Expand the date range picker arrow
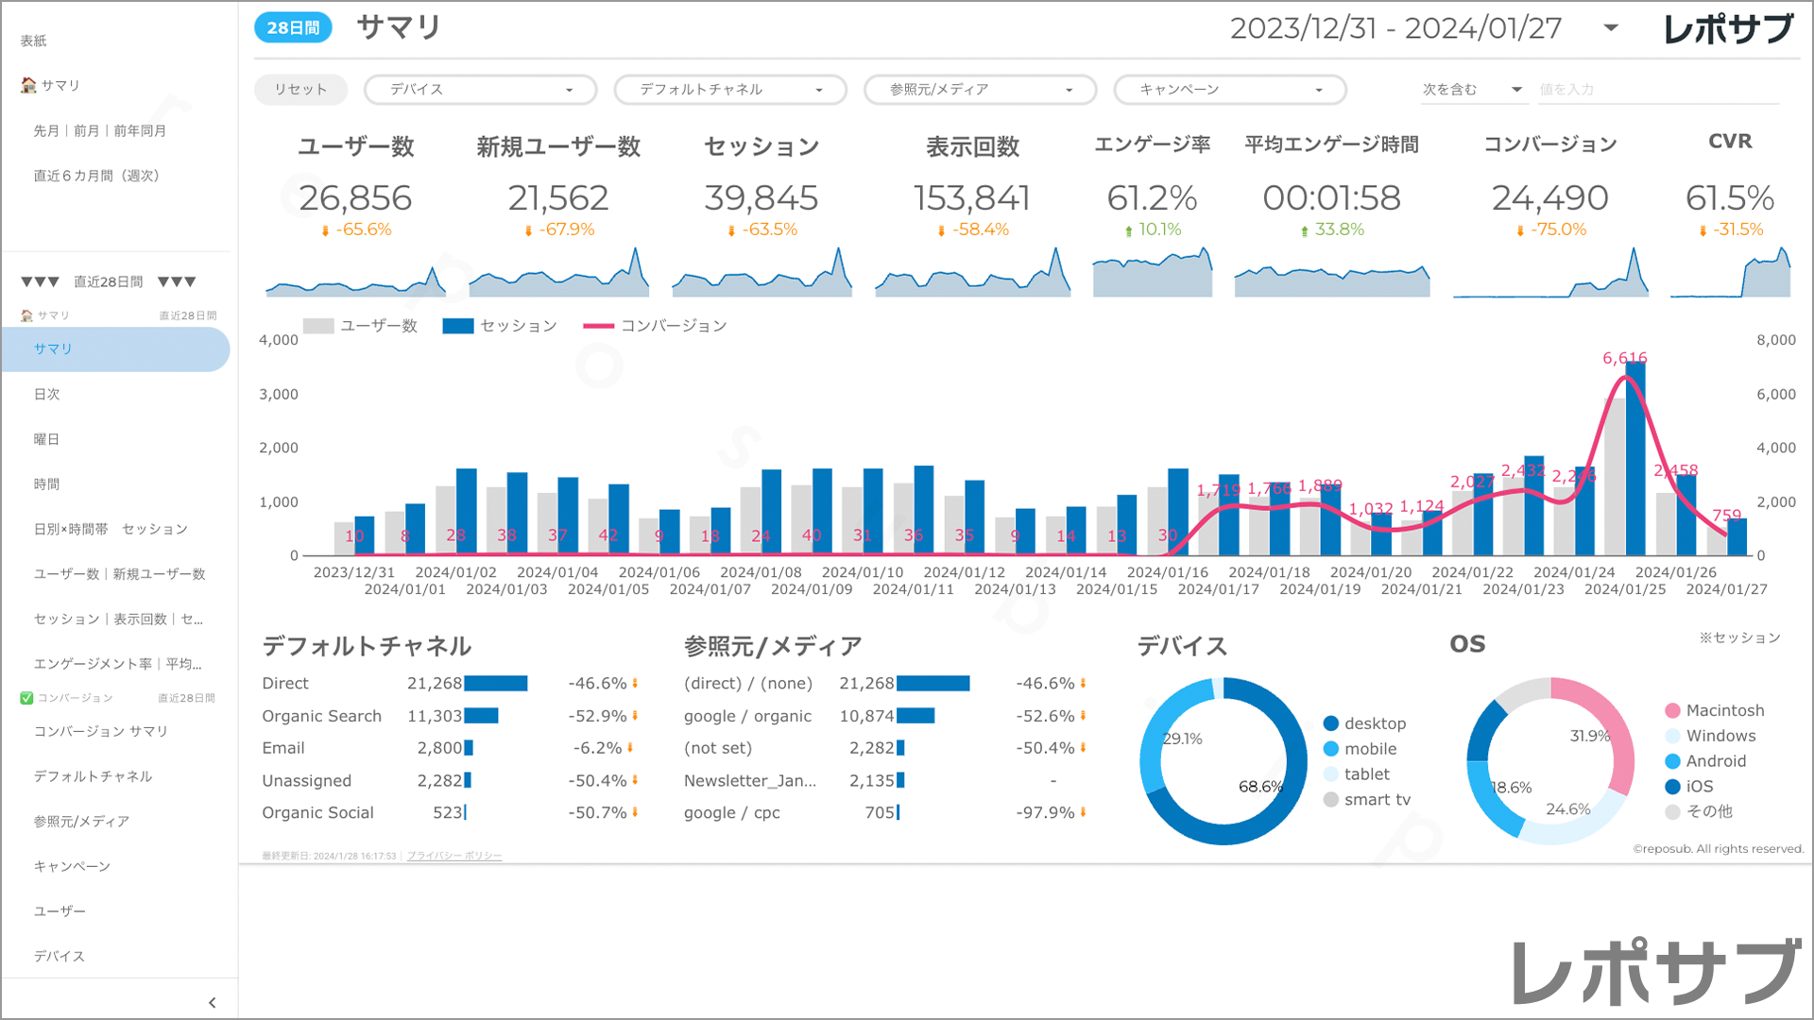The image size is (1814, 1020). (x=1611, y=28)
